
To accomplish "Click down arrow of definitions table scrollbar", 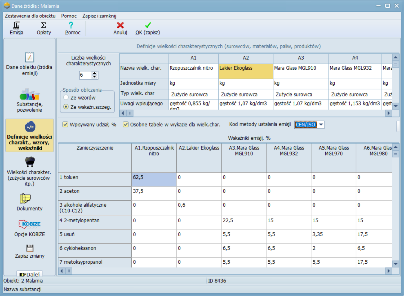I will (396, 106).
